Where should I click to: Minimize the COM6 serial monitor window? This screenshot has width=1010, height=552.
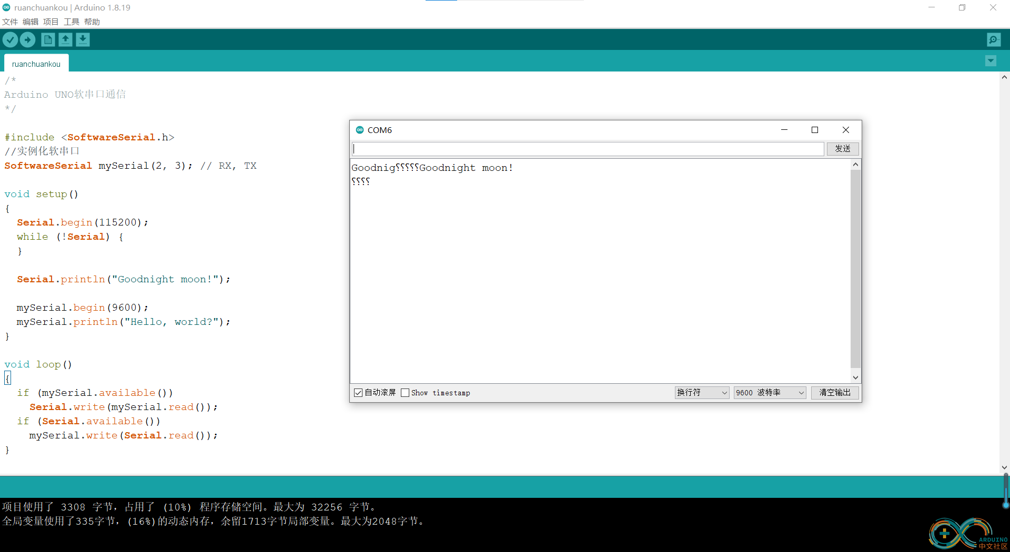tap(784, 130)
